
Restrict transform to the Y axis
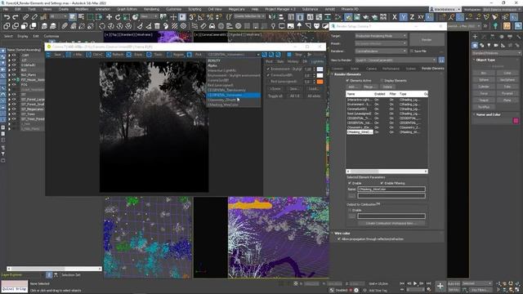pyautogui.click(x=403, y=16)
